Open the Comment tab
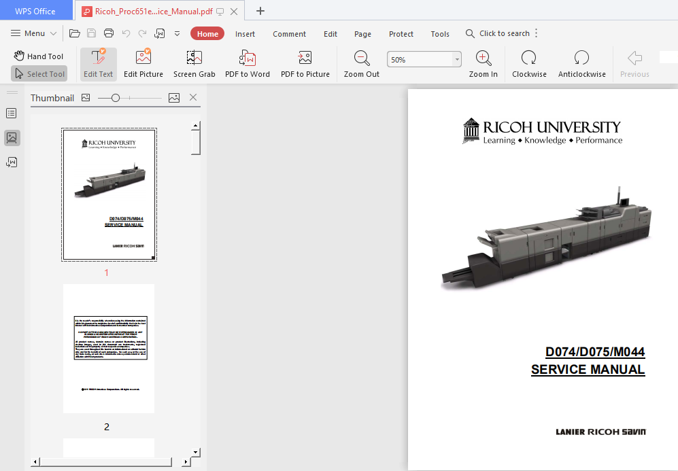The height and width of the screenshot is (471, 678). 289,34
